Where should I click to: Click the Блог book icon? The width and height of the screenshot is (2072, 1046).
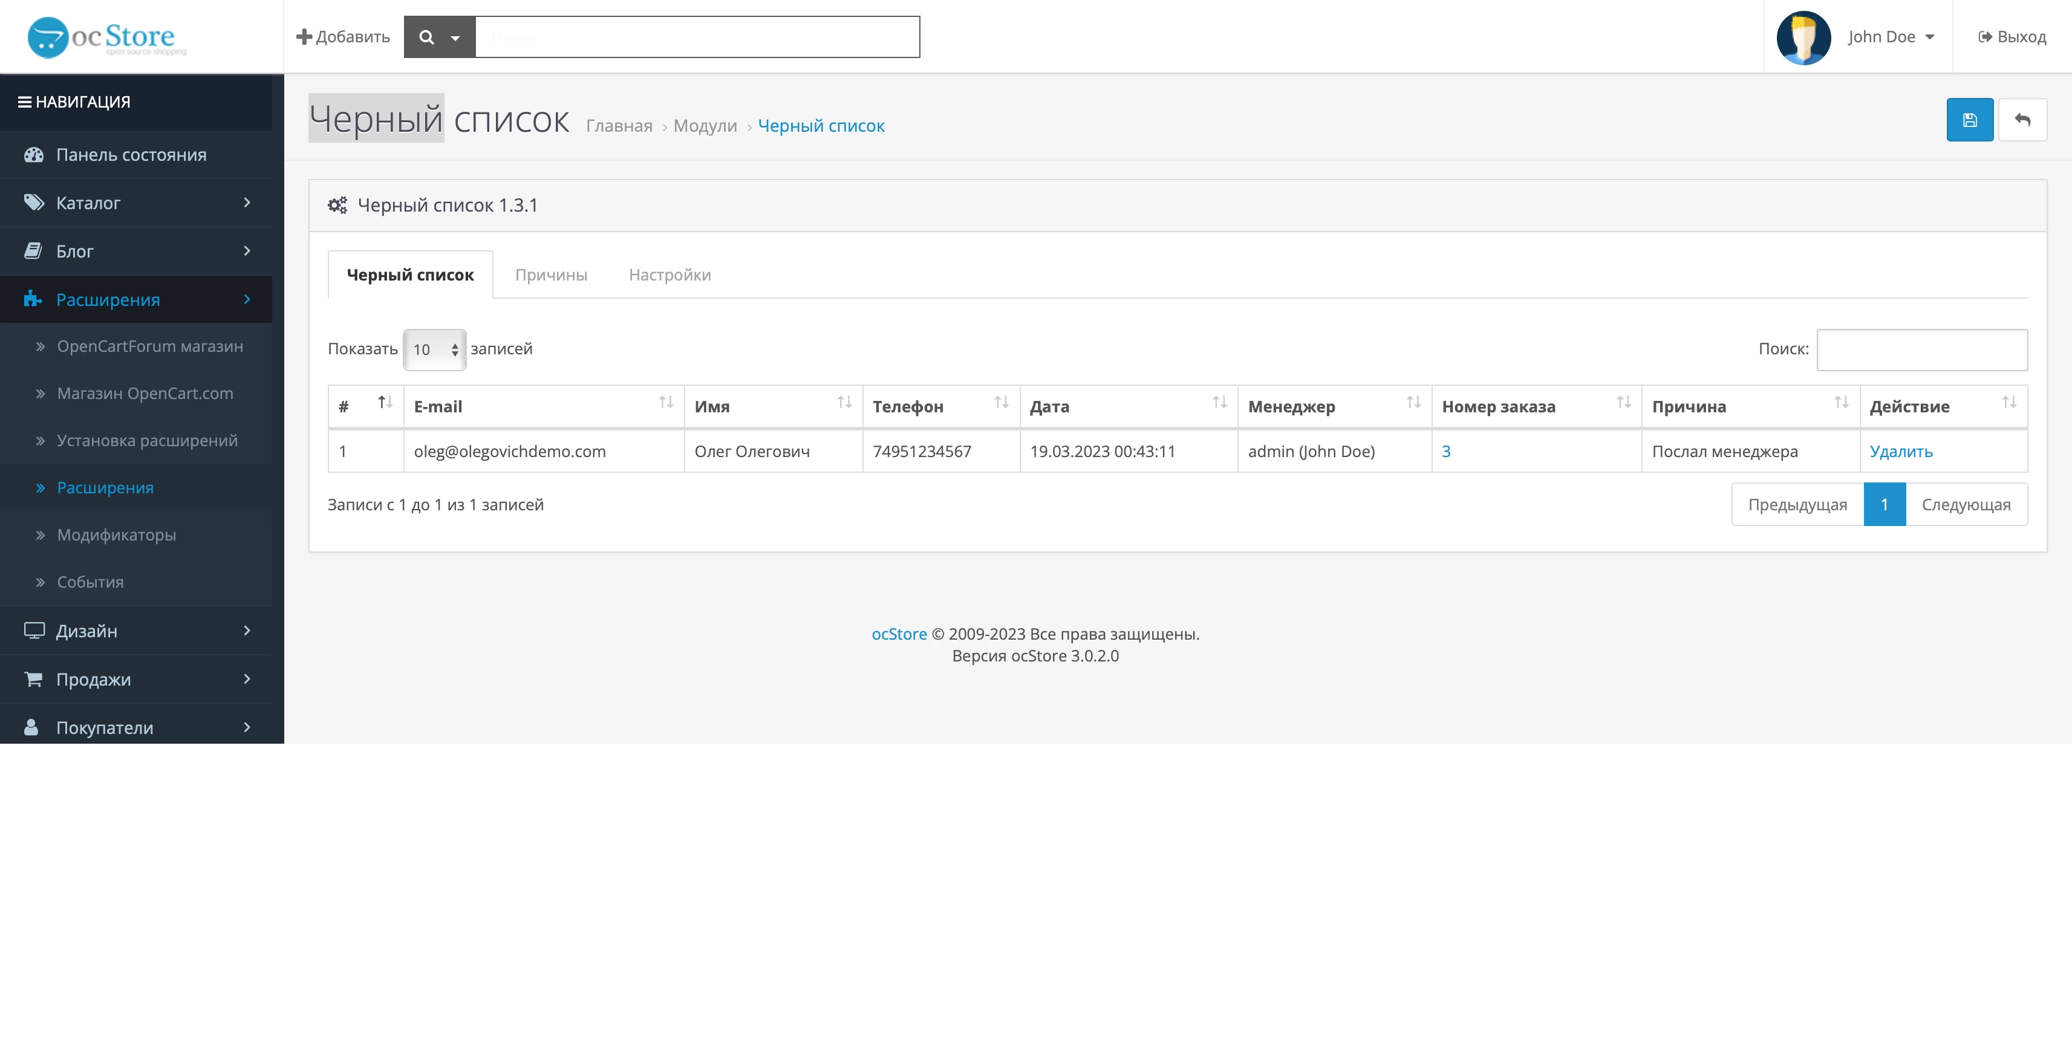coord(33,251)
